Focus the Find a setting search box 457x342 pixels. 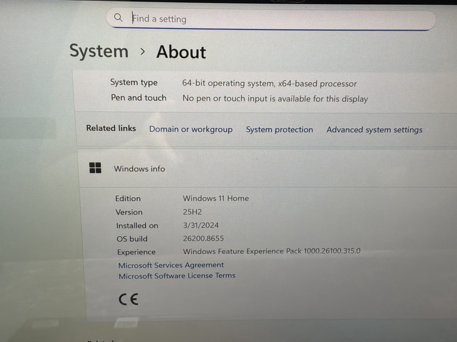click(271, 19)
